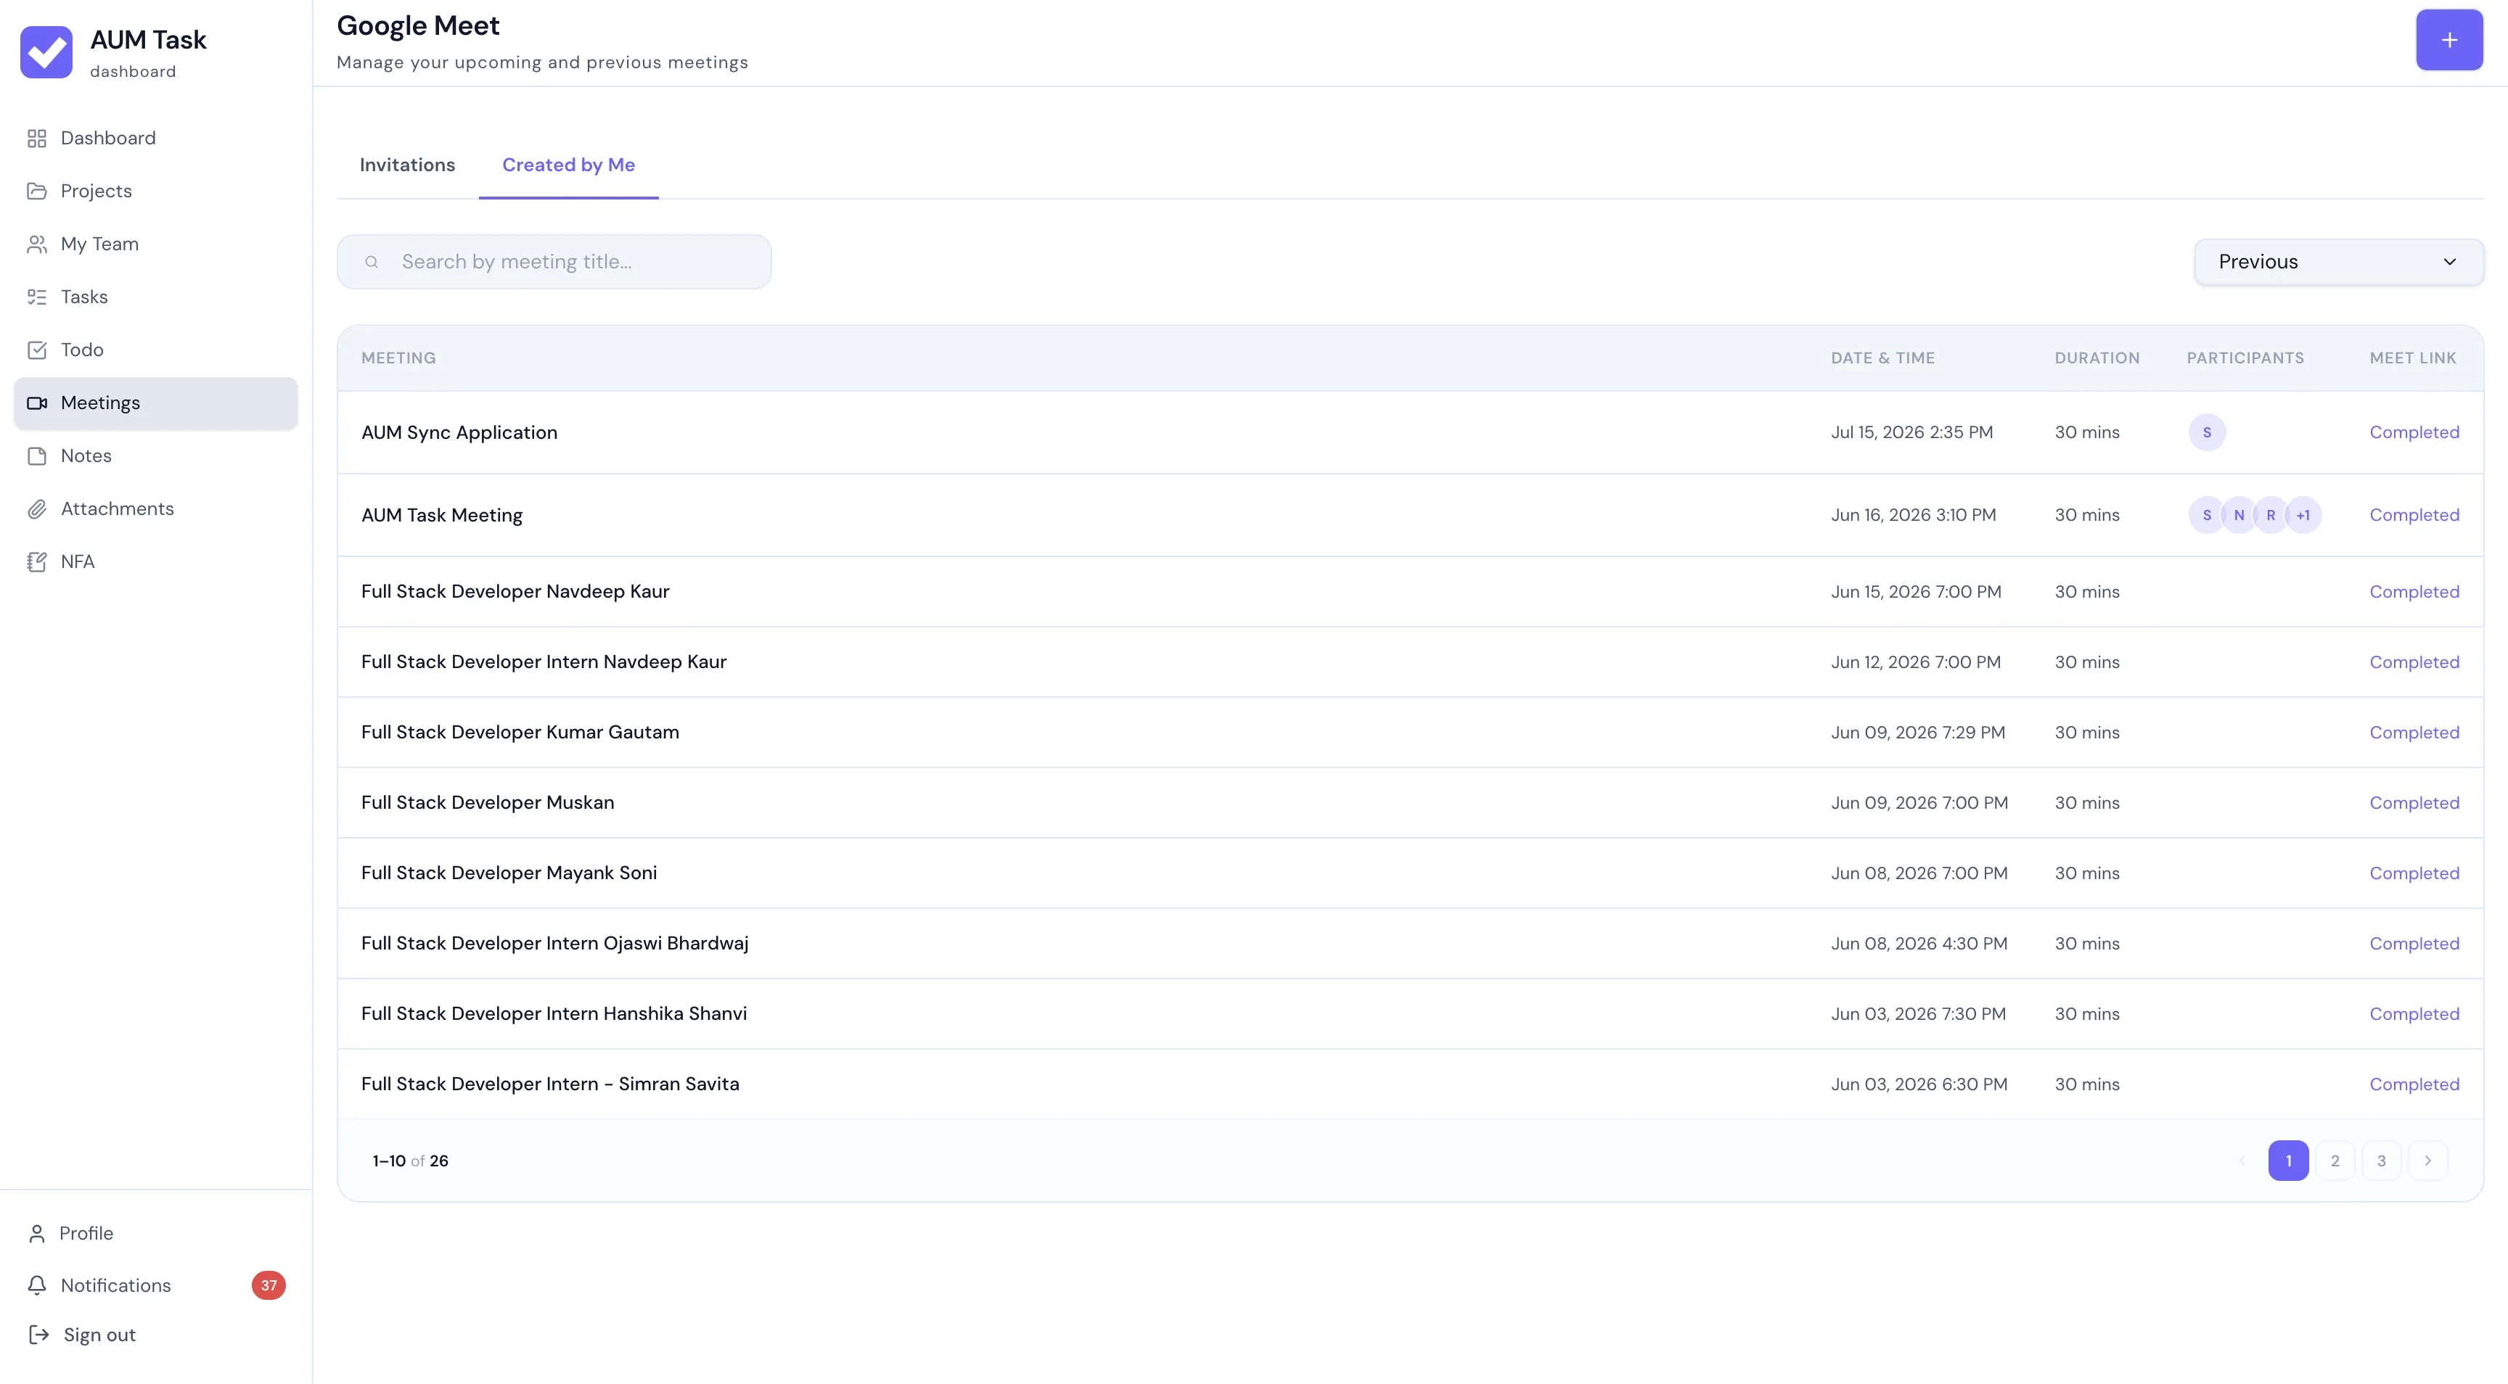Image resolution: width=2508 pixels, height=1384 pixels.
Task: Click the 37 notifications badge
Action: point(269,1285)
